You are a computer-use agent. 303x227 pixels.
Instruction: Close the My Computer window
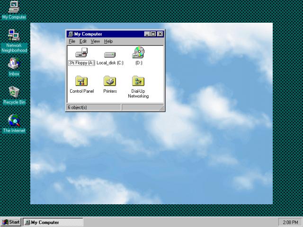(160, 34)
